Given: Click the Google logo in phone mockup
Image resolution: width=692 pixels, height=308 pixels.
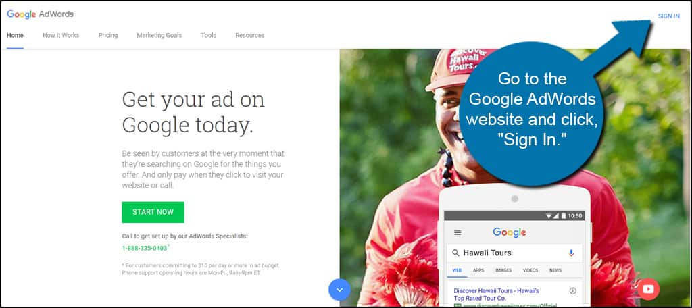Looking at the screenshot, I should pyautogui.click(x=510, y=232).
